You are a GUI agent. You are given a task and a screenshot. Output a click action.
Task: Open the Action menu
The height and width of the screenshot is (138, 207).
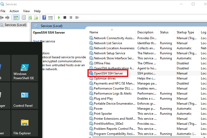14,11
